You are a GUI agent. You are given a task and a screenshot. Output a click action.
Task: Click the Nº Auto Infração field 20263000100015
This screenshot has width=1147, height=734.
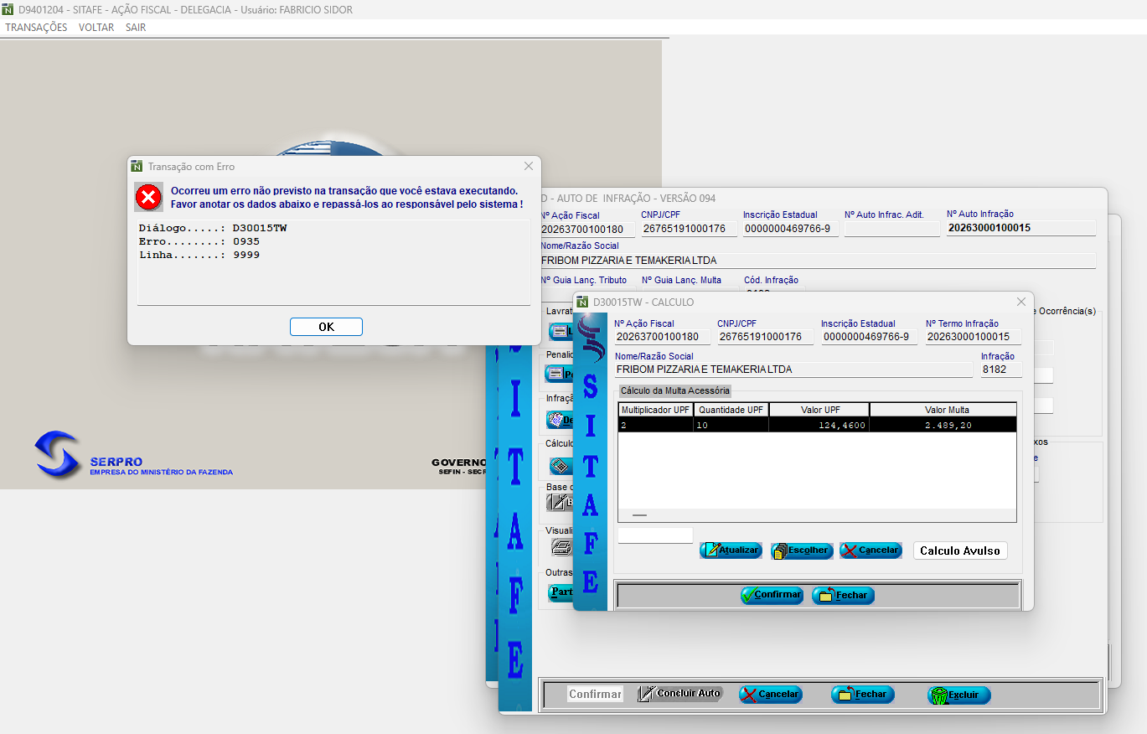(x=1020, y=229)
